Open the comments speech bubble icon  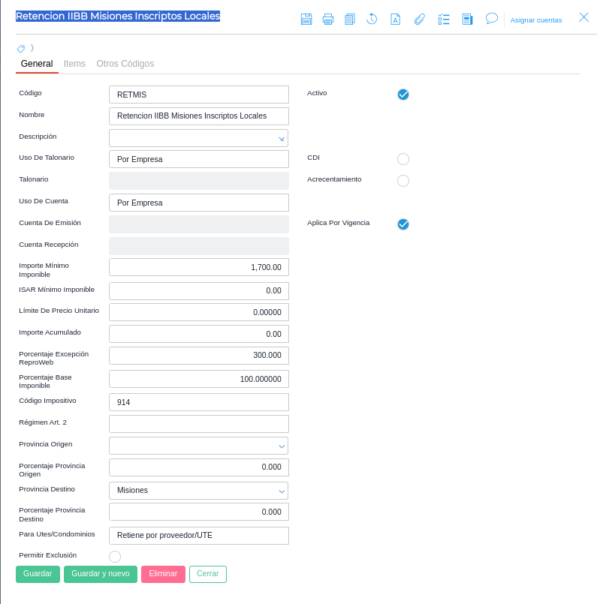click(x=492, y=19)
